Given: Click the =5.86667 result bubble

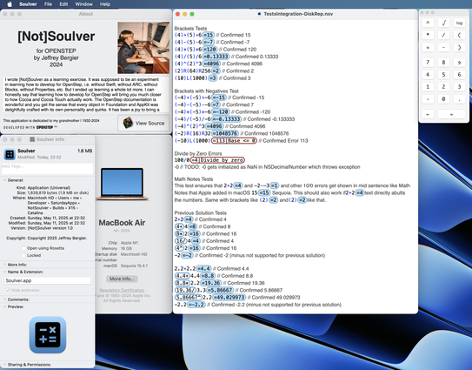Looking at the screenshot, I should pyautogui.click(x=220, y=290).
